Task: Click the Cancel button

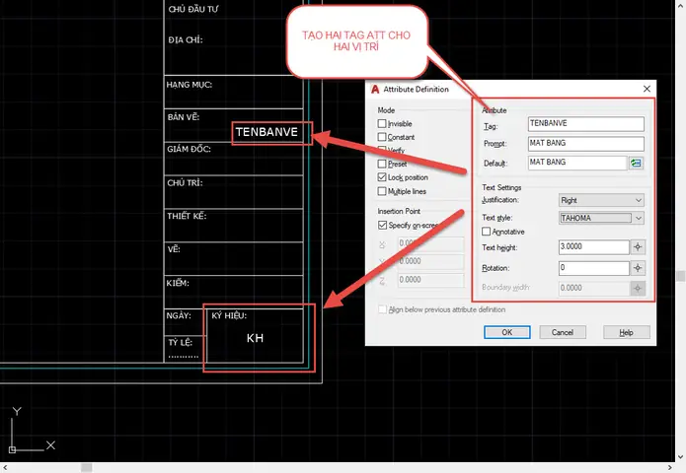Action: [x=563, y=332]
